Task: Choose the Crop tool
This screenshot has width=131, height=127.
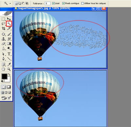Action: 4,28
